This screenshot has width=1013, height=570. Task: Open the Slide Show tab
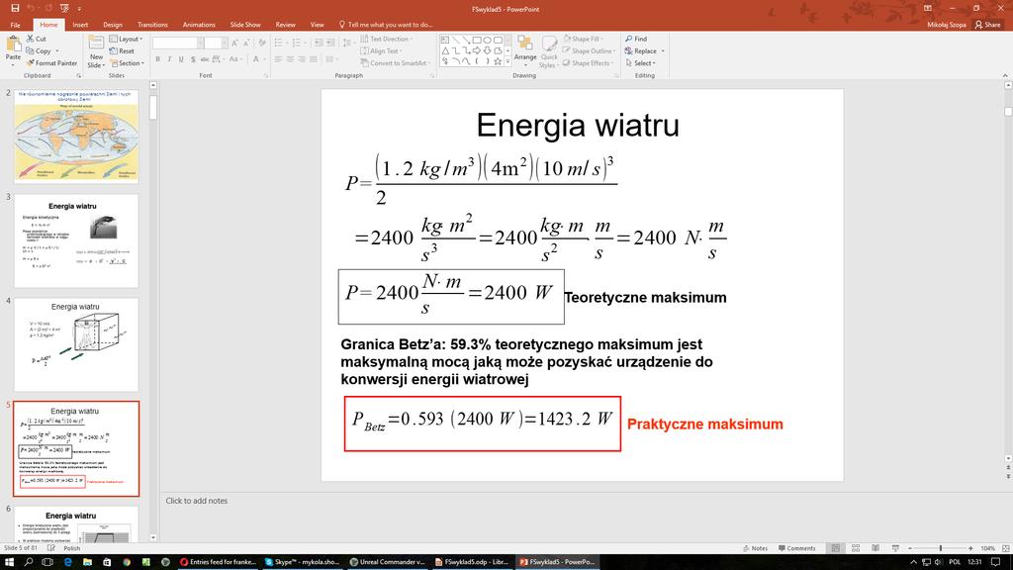(x=245, y=25)
